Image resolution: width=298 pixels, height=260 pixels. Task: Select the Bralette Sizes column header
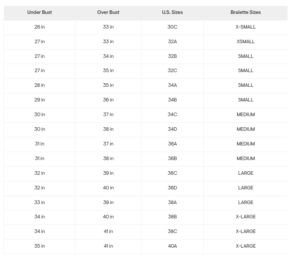(x=246, y=12)
